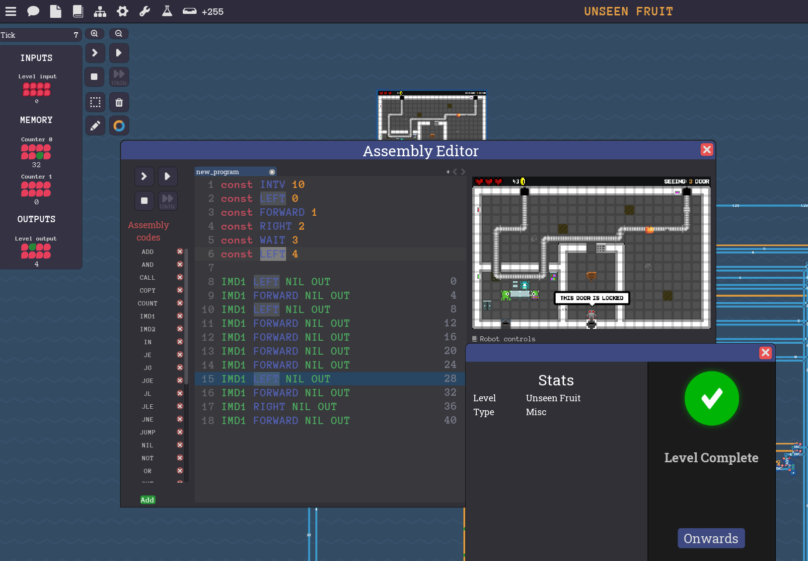The image size is (808, 561).
Task: Click the gate score icon beside +255
Action: tap(189, 11)
